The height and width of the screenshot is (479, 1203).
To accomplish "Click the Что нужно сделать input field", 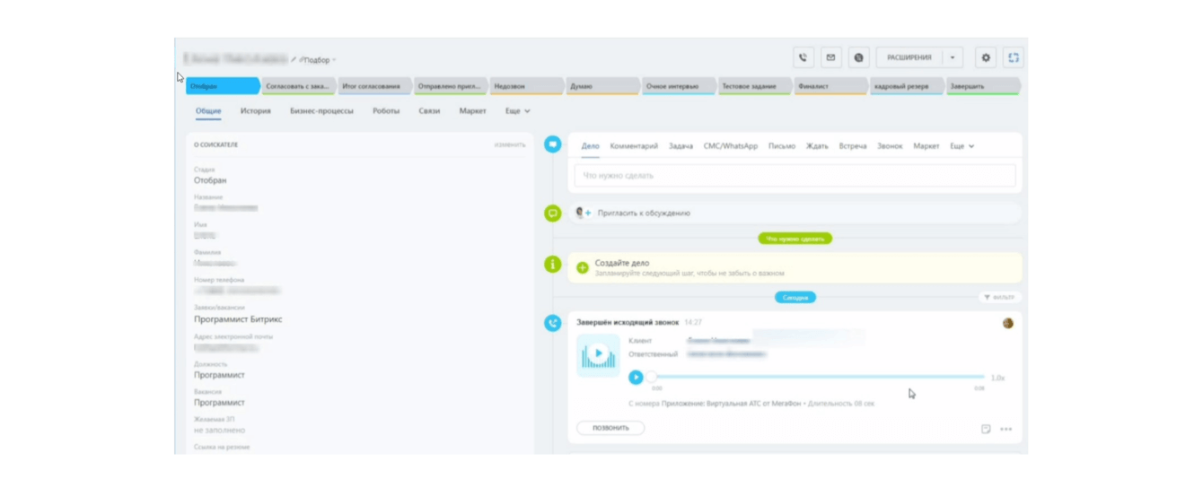I will click(x=795, y=176).
